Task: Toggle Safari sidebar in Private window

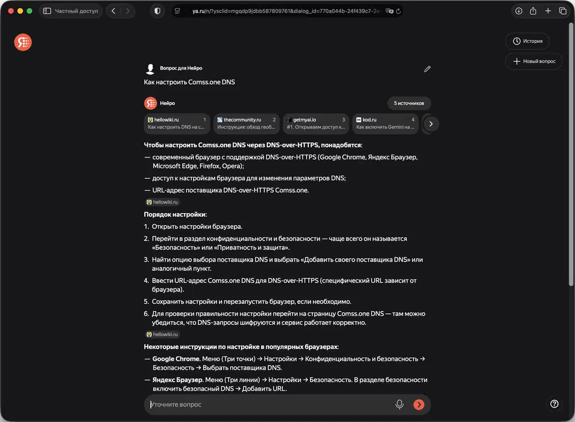Action: coord(47,11)
